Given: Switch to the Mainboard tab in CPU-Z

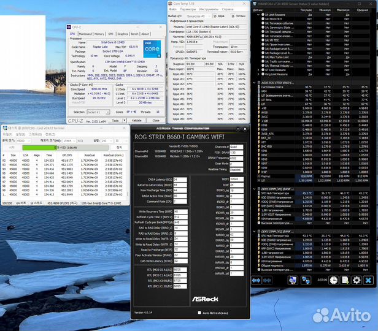Looking at the screenshot, I should pyautogui.click(x=85, y=34).
